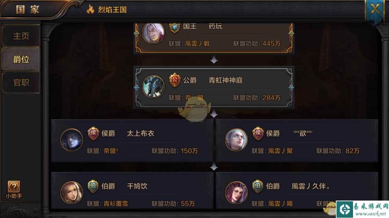View duke 青虹神神庭 avatar portrait
This screenshot has height=218, width=389.
[153, 87]
